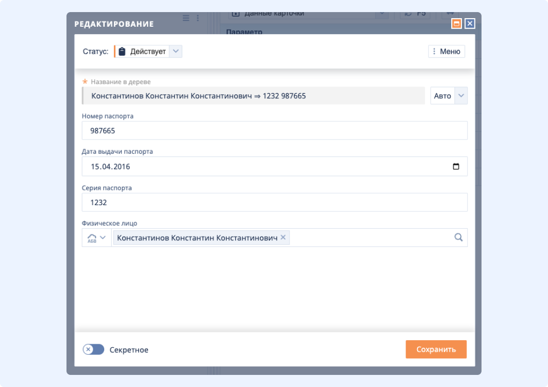Image resolution: width=548 pixels, height=387 pixels.
Task: Click the orange required asterisk beside Название в дереве
Action: click(x=84, y=82)
